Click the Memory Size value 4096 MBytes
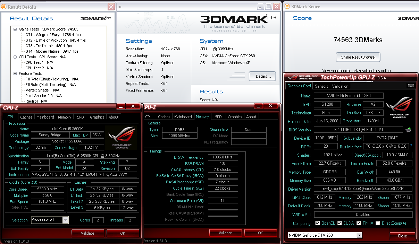 click(x=180, y=136)
